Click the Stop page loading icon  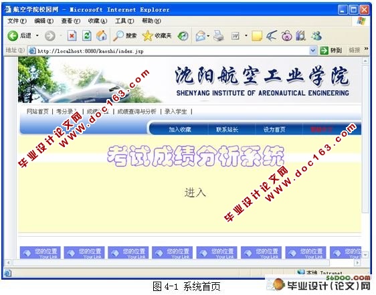[72, 36]
